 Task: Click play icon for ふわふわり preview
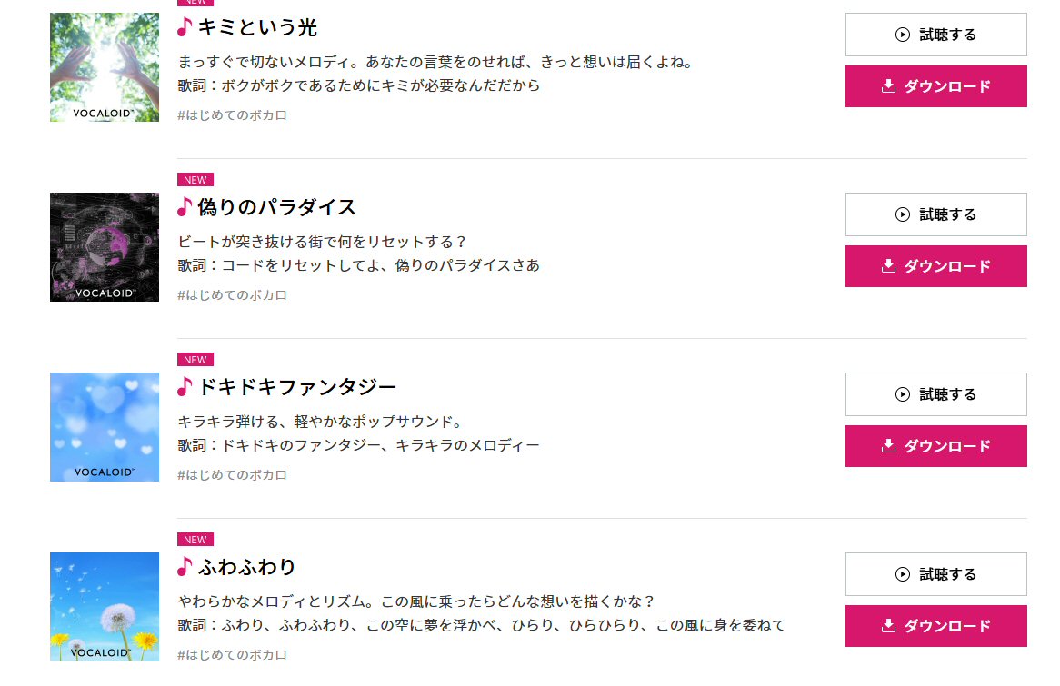[x=903, y=574]
